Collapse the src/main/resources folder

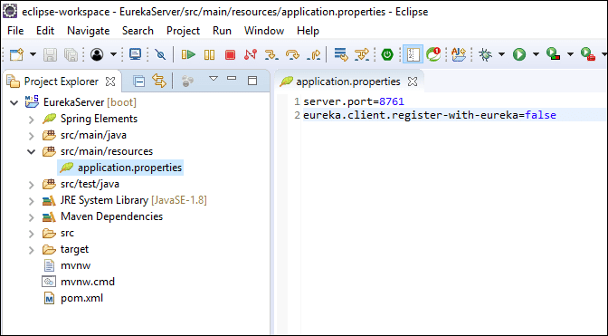tap(32, 152)
